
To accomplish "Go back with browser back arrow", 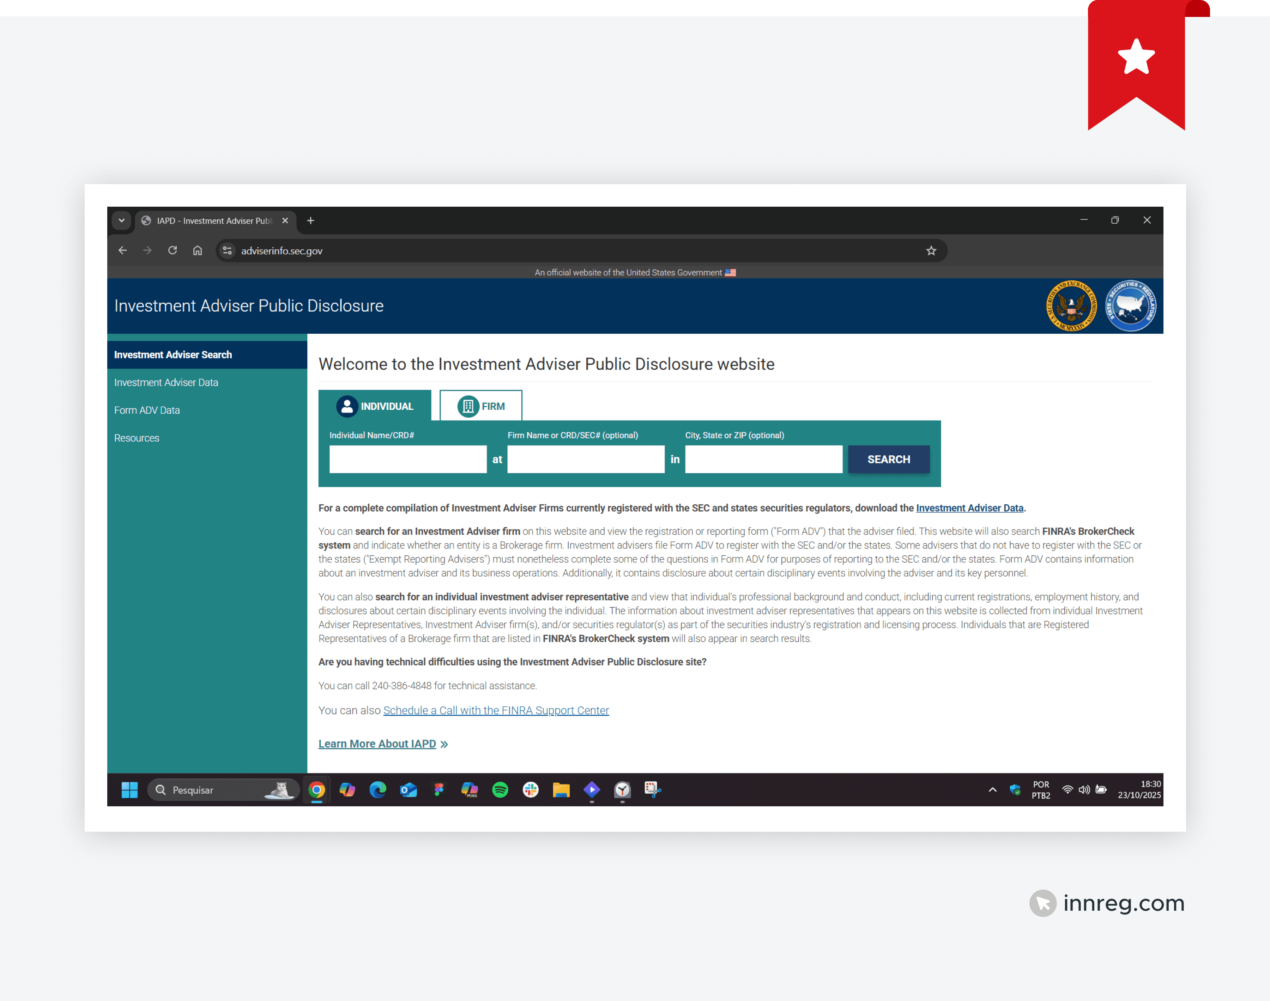I will 122,250.
